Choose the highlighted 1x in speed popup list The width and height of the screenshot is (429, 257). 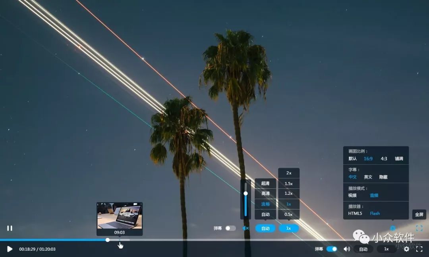(x=289, y=204)
